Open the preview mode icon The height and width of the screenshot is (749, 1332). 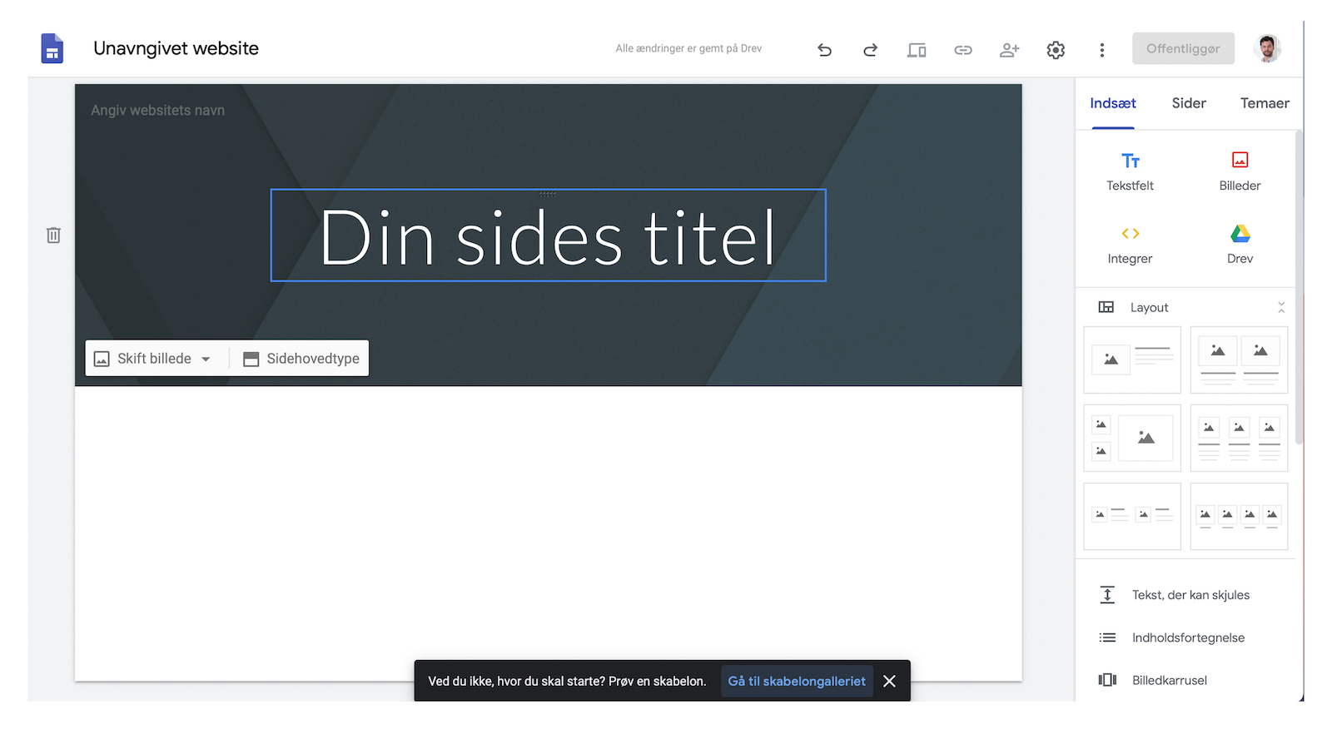pyautogui.click(x=917, y=49)
